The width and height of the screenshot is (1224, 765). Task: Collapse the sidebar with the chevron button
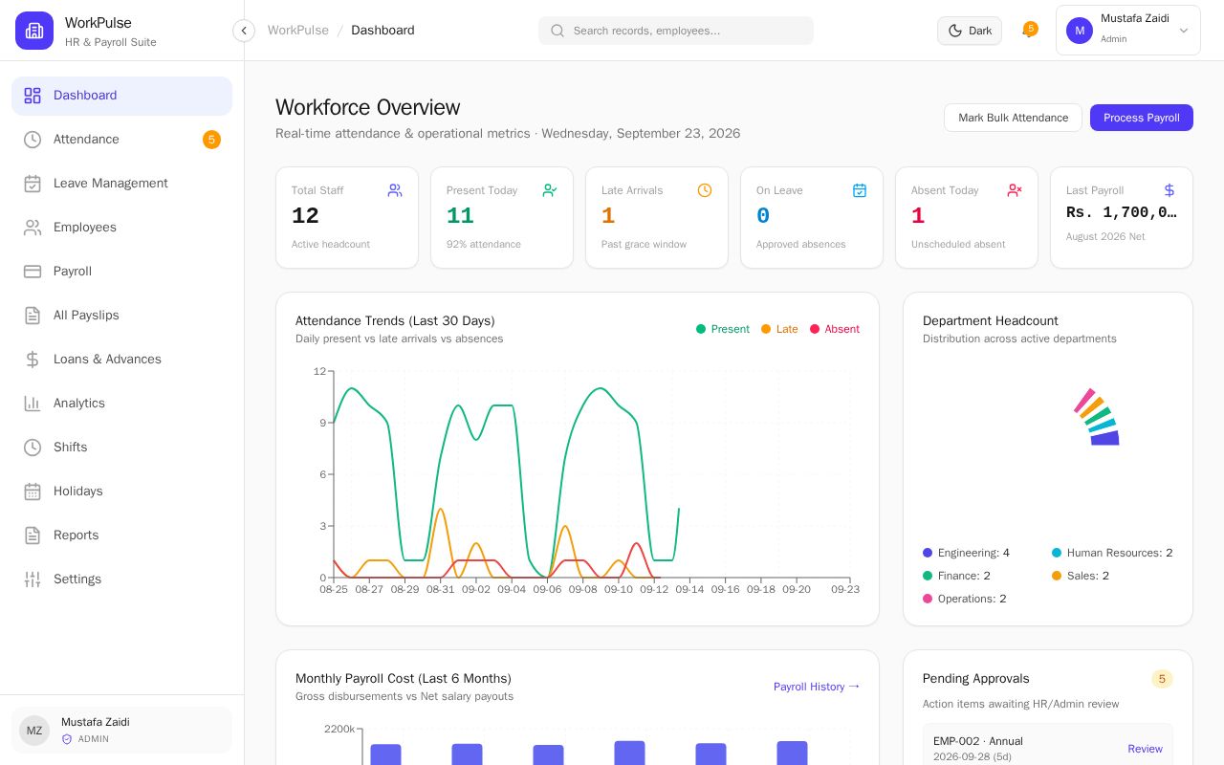tap(244, 31)
